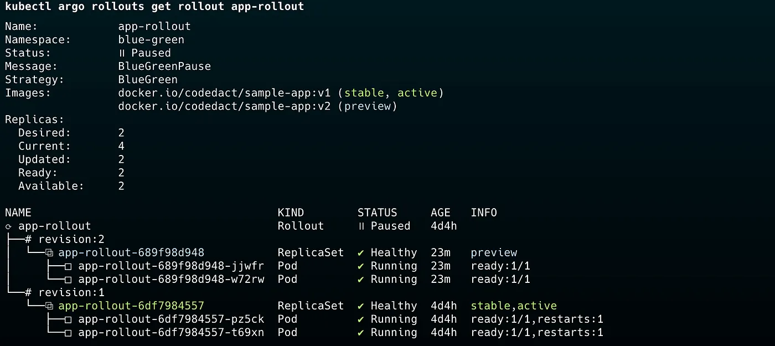The height and width of the screenshot is (346, 775).
Task: Select the revision:2 tree node
Action: [71, 239]
